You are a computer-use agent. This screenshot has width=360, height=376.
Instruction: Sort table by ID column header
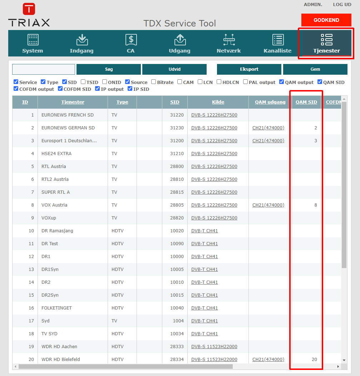(25, 102)
